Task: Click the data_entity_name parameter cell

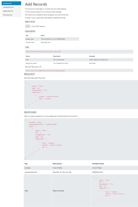Action: click(39, 63)
